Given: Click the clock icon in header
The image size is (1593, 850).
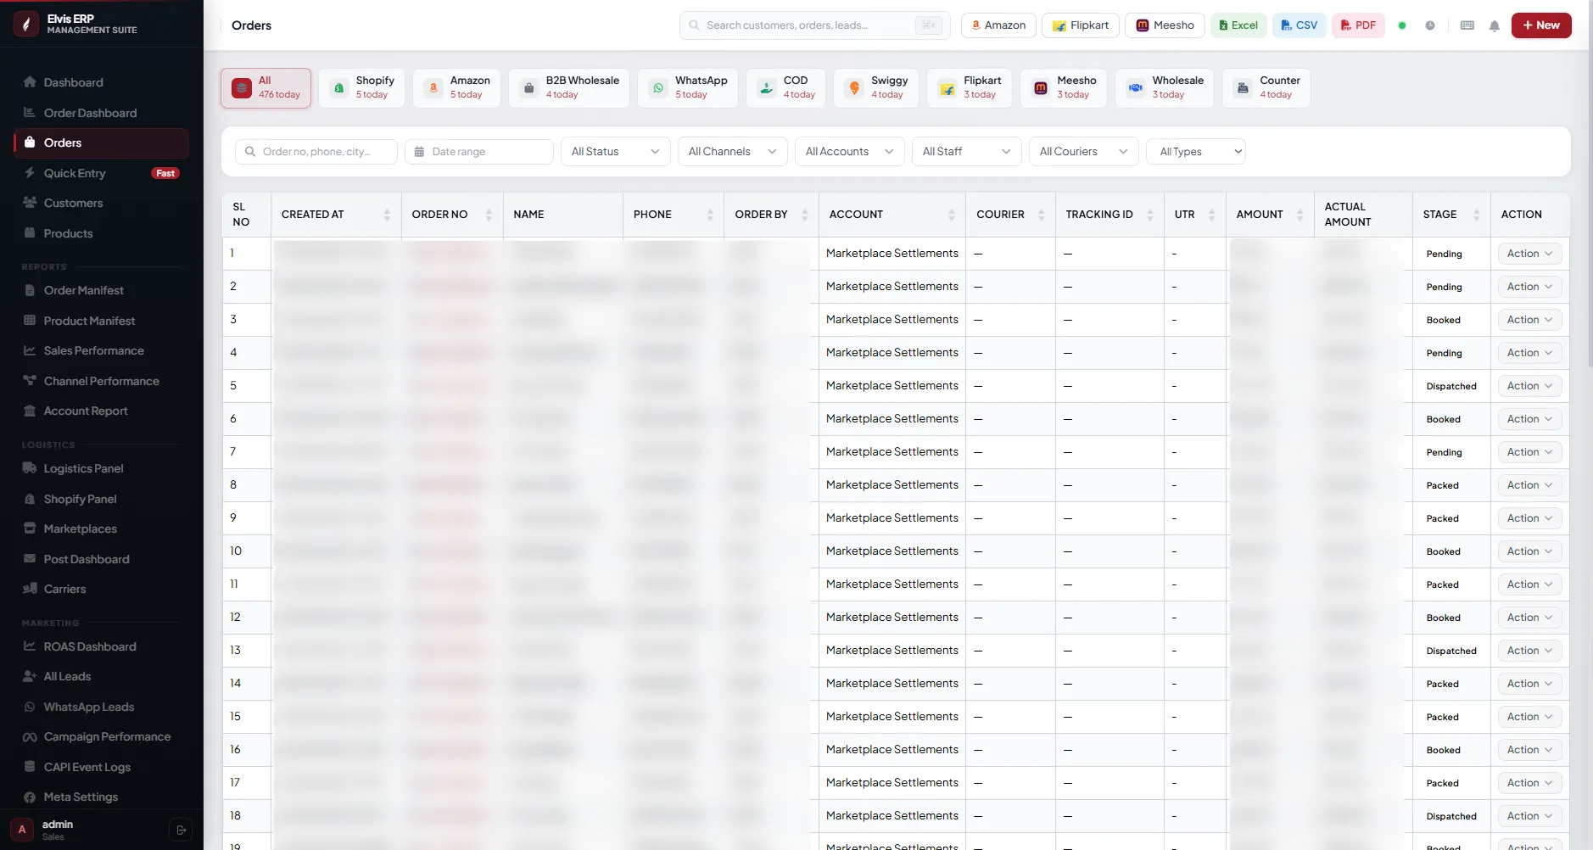Looking at the screenshot, I should point(1430,25).
